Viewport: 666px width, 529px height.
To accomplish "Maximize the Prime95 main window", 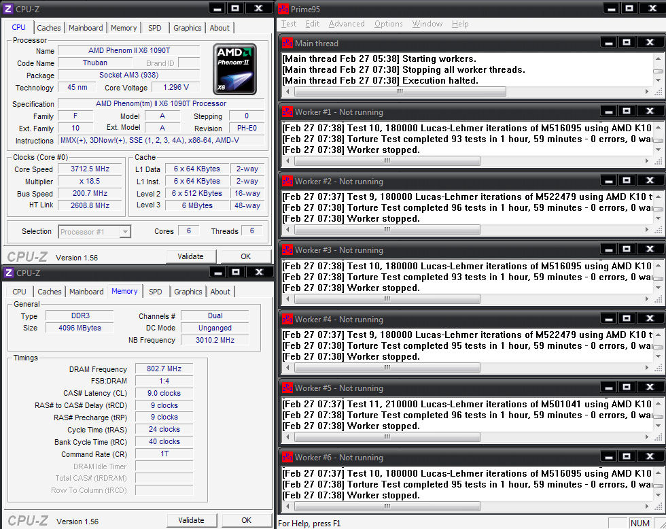I will (629, 8).
